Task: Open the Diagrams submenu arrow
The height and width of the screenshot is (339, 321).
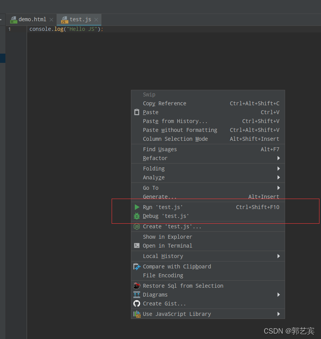Action: 279,295
